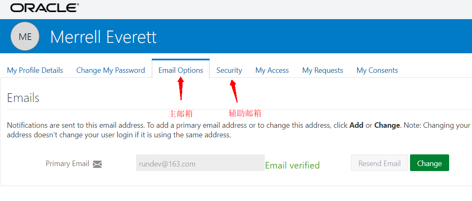Open the My Profile Details tab
This screenshot has width=472, height=201.
click(x=35, y=70)
